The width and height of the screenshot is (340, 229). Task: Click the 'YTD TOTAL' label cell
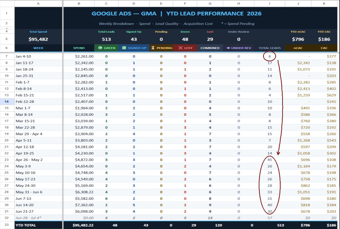click(x=38, y=225)
